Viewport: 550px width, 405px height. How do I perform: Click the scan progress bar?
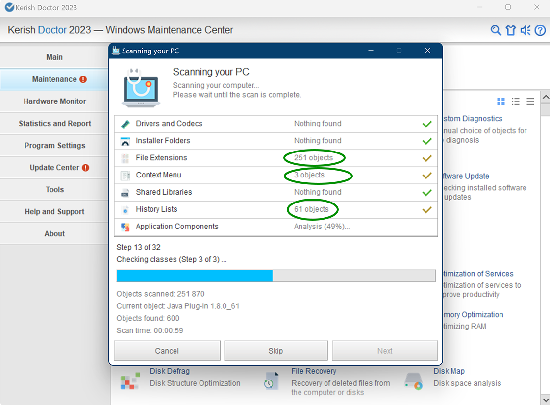275,276
